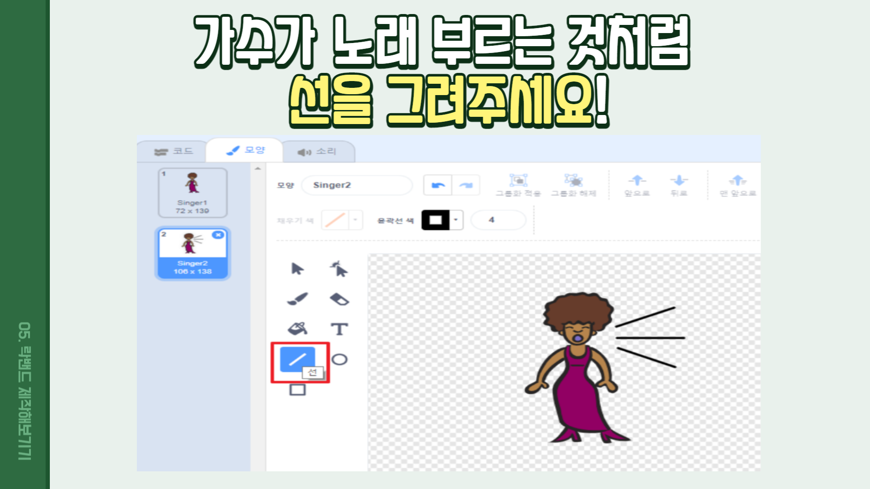Switch to the 소리 tab
The height and width of the screenshot is (489, 870).
[317, 152]
